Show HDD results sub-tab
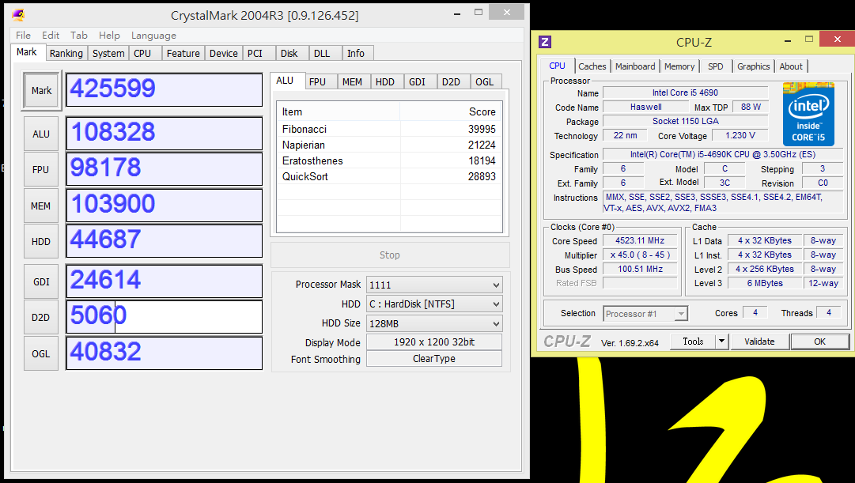 click(385, 81)
